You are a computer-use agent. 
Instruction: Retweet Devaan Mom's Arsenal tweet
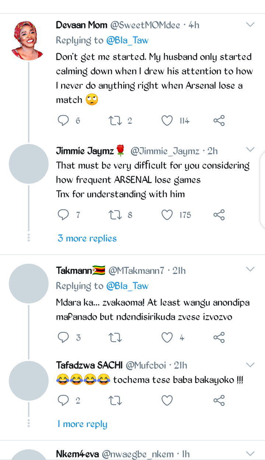(x=115, y=120)
